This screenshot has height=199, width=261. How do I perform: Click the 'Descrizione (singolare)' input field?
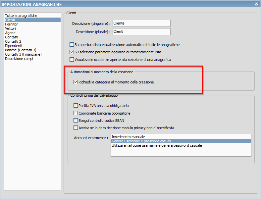141,23
